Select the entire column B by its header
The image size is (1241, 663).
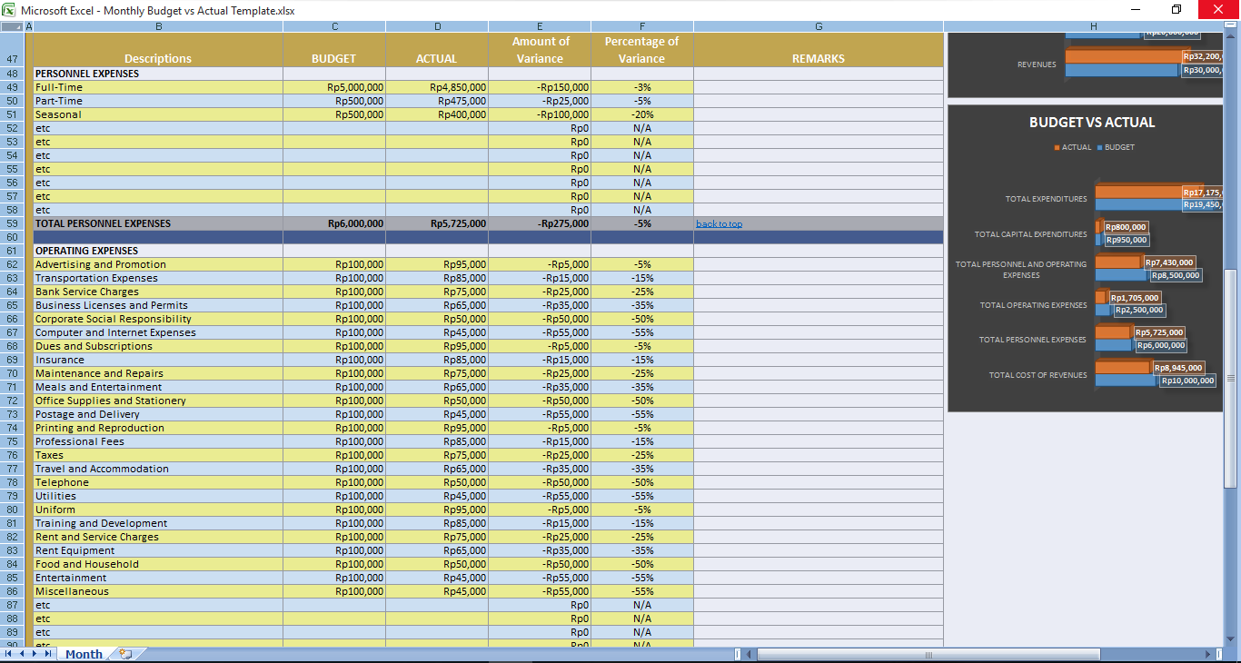(158, 25)
